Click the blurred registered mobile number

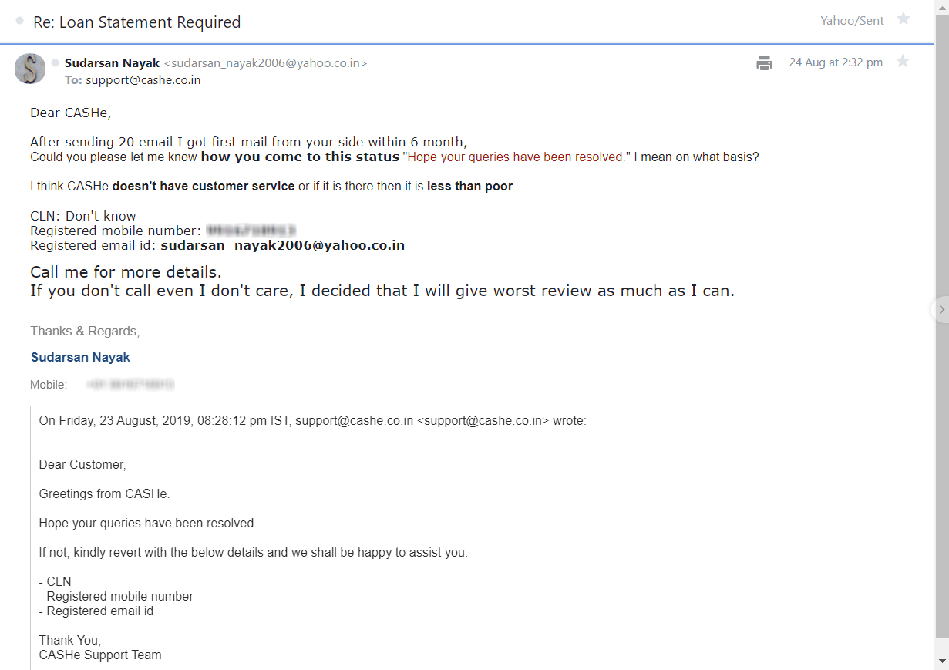(251, 231)
